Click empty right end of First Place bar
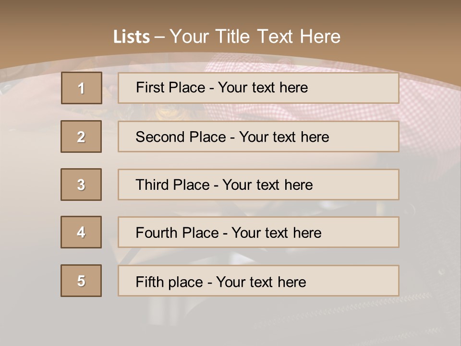461x346 pixels. coord(365,88)
